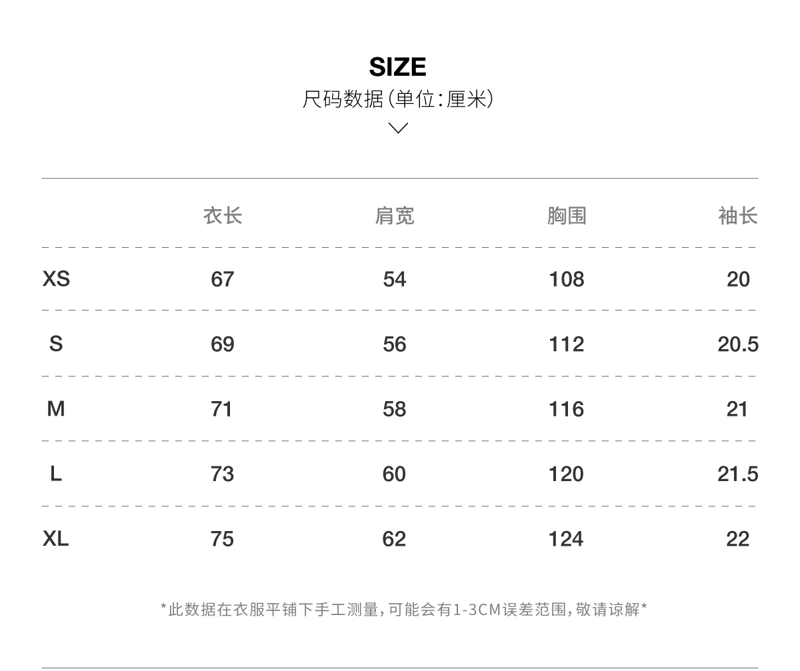800x671 pixels.
Task: Click the M size row label
Action: (x=56, y=408)
